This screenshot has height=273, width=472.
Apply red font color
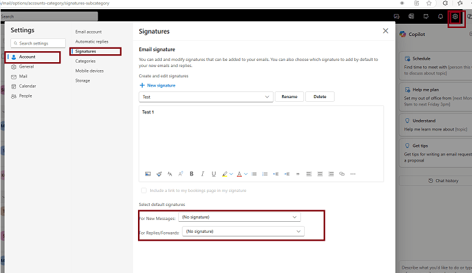point(239,174)
